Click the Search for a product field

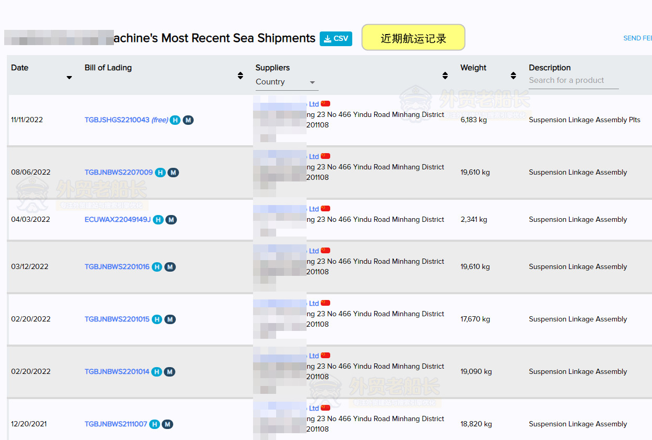(x=573, y=80)
